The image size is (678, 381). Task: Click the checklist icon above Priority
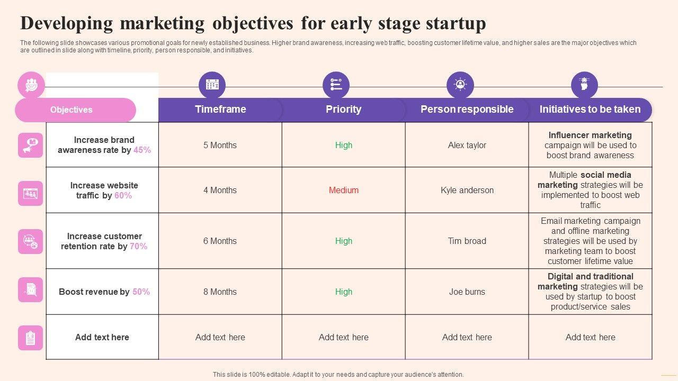[x=336, y=85]
